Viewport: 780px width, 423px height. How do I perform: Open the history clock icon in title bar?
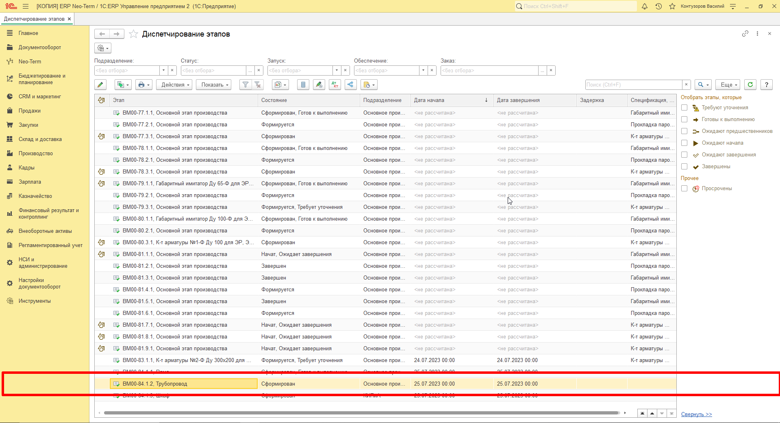point(658,6)
